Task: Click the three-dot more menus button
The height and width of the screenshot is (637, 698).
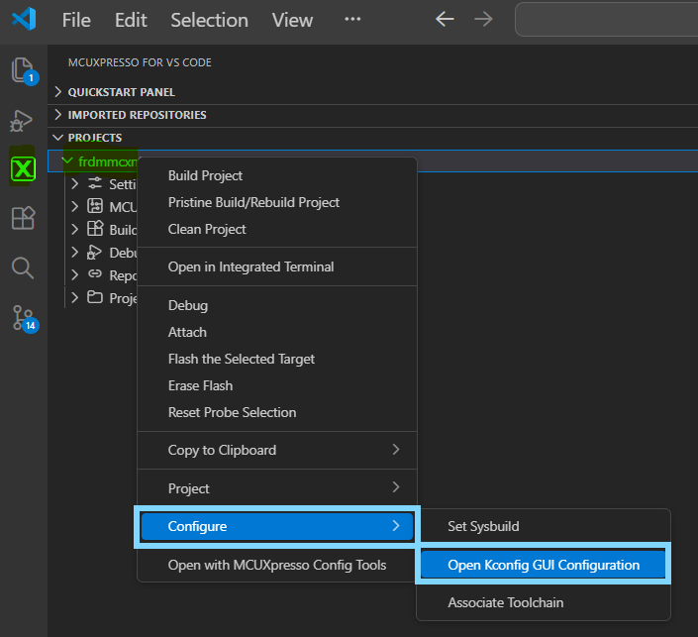Action: pos(352,20)
